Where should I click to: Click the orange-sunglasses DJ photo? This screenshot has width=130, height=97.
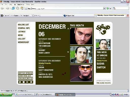tap(81, 73)
